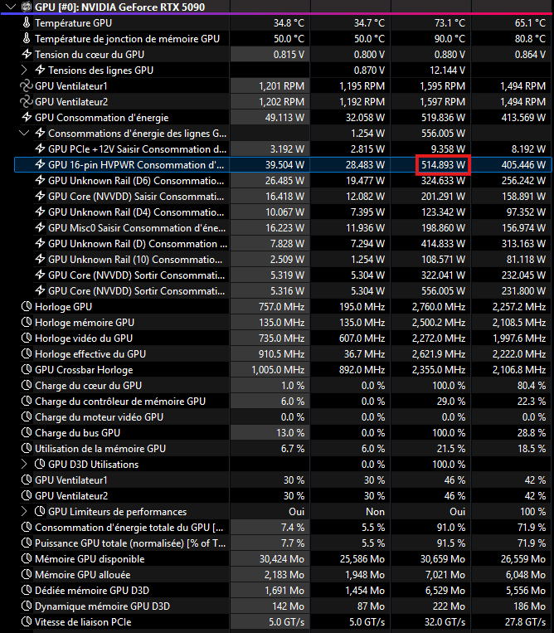Click lightning icon of GPU 16-pin HVPWR row
Screen dimensions: 554x633
point(40,165)
